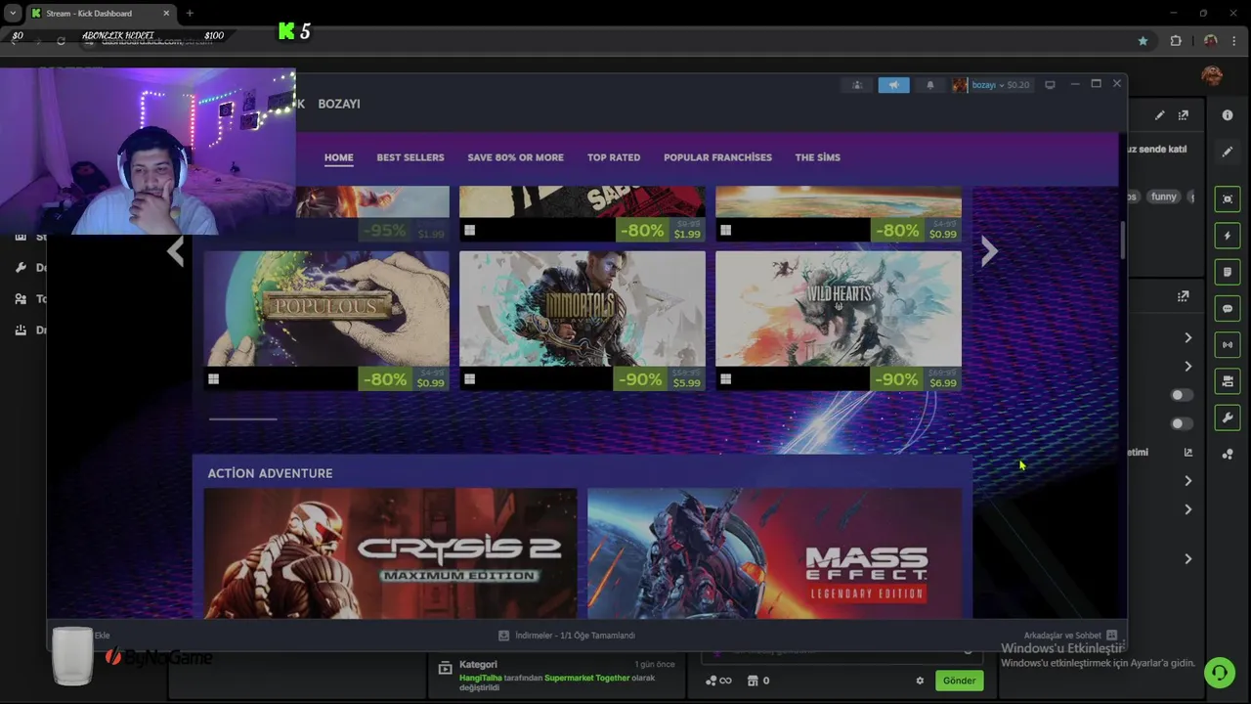Open browser tab search dropdown

tap(13, 13)
